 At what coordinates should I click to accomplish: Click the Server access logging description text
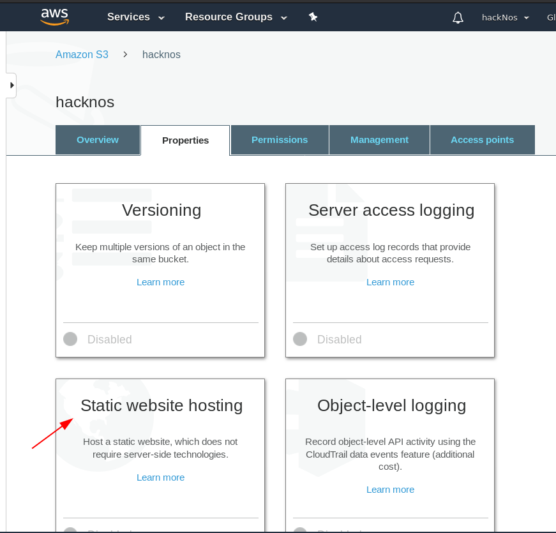click(x=390, y=253)
